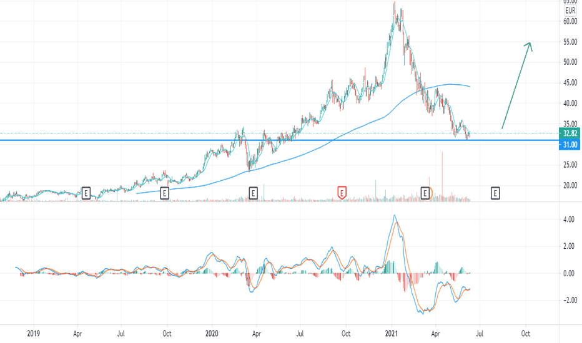Open the earnings marker near April 2021
582x343 pixels.
[425, 193]
